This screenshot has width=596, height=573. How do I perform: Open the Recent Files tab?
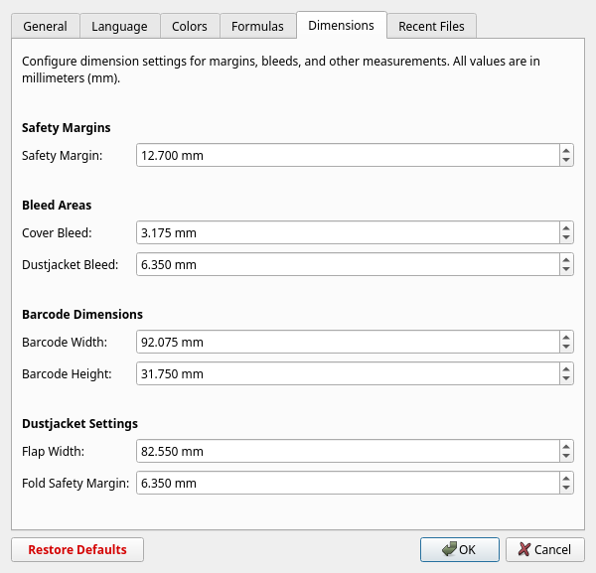(x=432, y=26)
